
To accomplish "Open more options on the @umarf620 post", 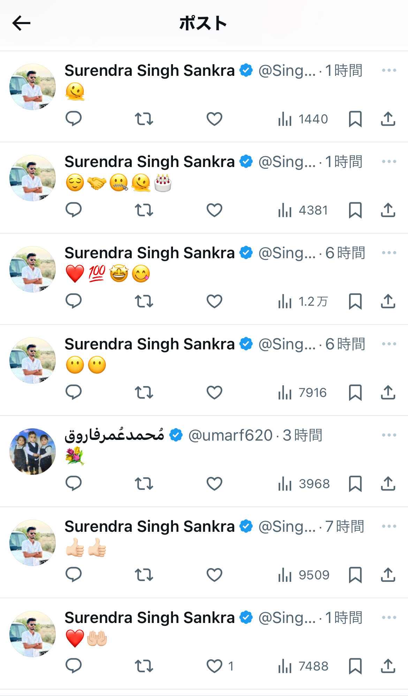I will tap(389, 435).
